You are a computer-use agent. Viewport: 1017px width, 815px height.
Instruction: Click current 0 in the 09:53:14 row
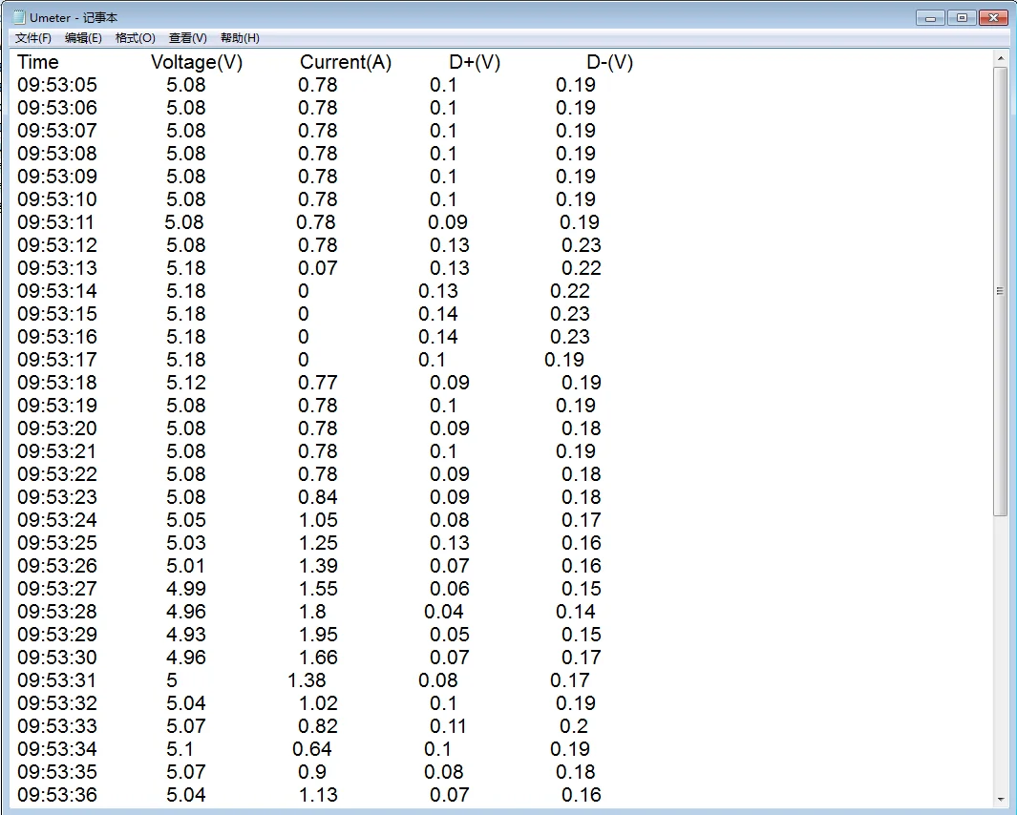point(304,291)
